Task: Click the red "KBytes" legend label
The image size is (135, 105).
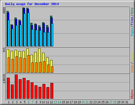Action: point(132,94)
